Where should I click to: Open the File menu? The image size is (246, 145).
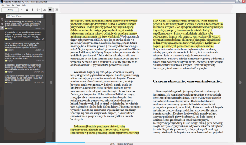pos(3,5)
